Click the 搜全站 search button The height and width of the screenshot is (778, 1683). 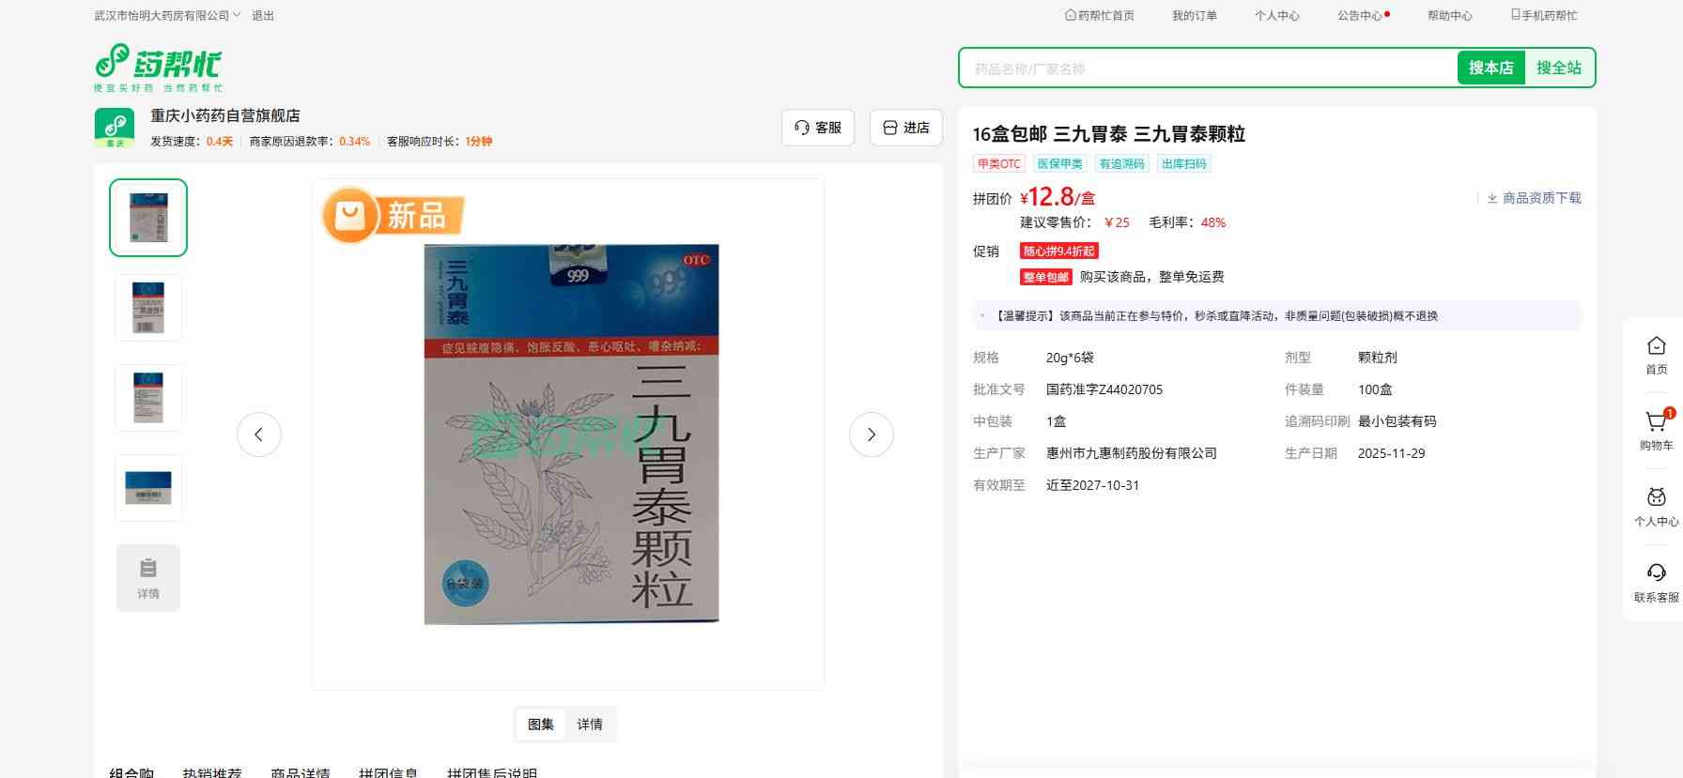[x=1558, y=68]
